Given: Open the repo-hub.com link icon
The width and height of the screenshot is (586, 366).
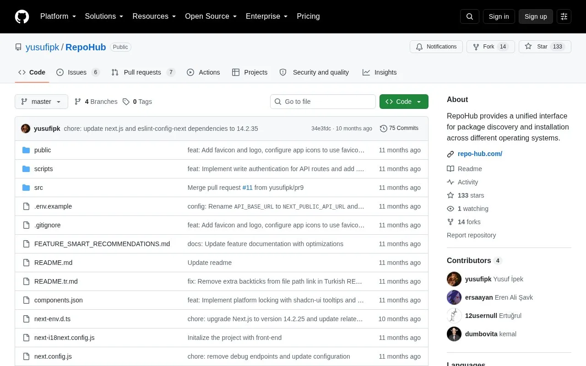Looking at the screenshot, I should coord(450,154).
